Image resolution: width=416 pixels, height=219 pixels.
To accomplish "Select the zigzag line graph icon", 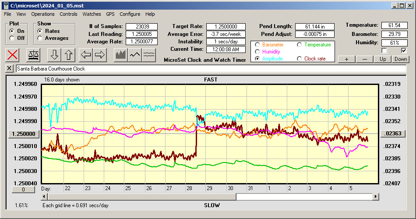I will pyautogui.click(x=135, y=55).
